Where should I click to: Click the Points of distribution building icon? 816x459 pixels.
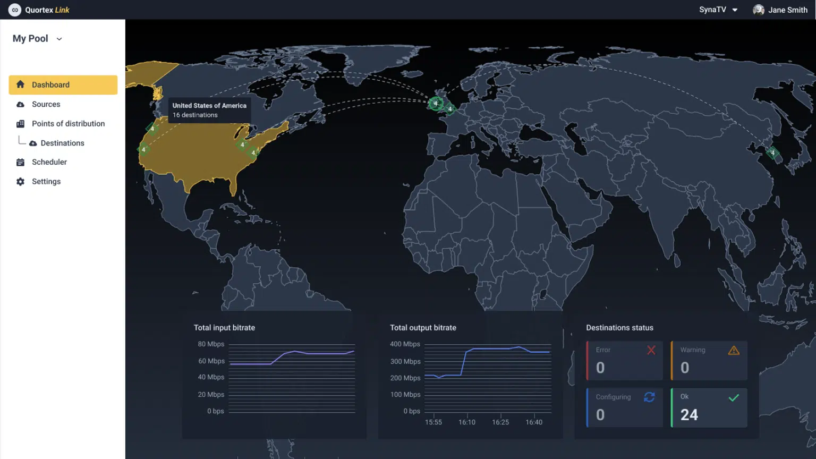21,124
